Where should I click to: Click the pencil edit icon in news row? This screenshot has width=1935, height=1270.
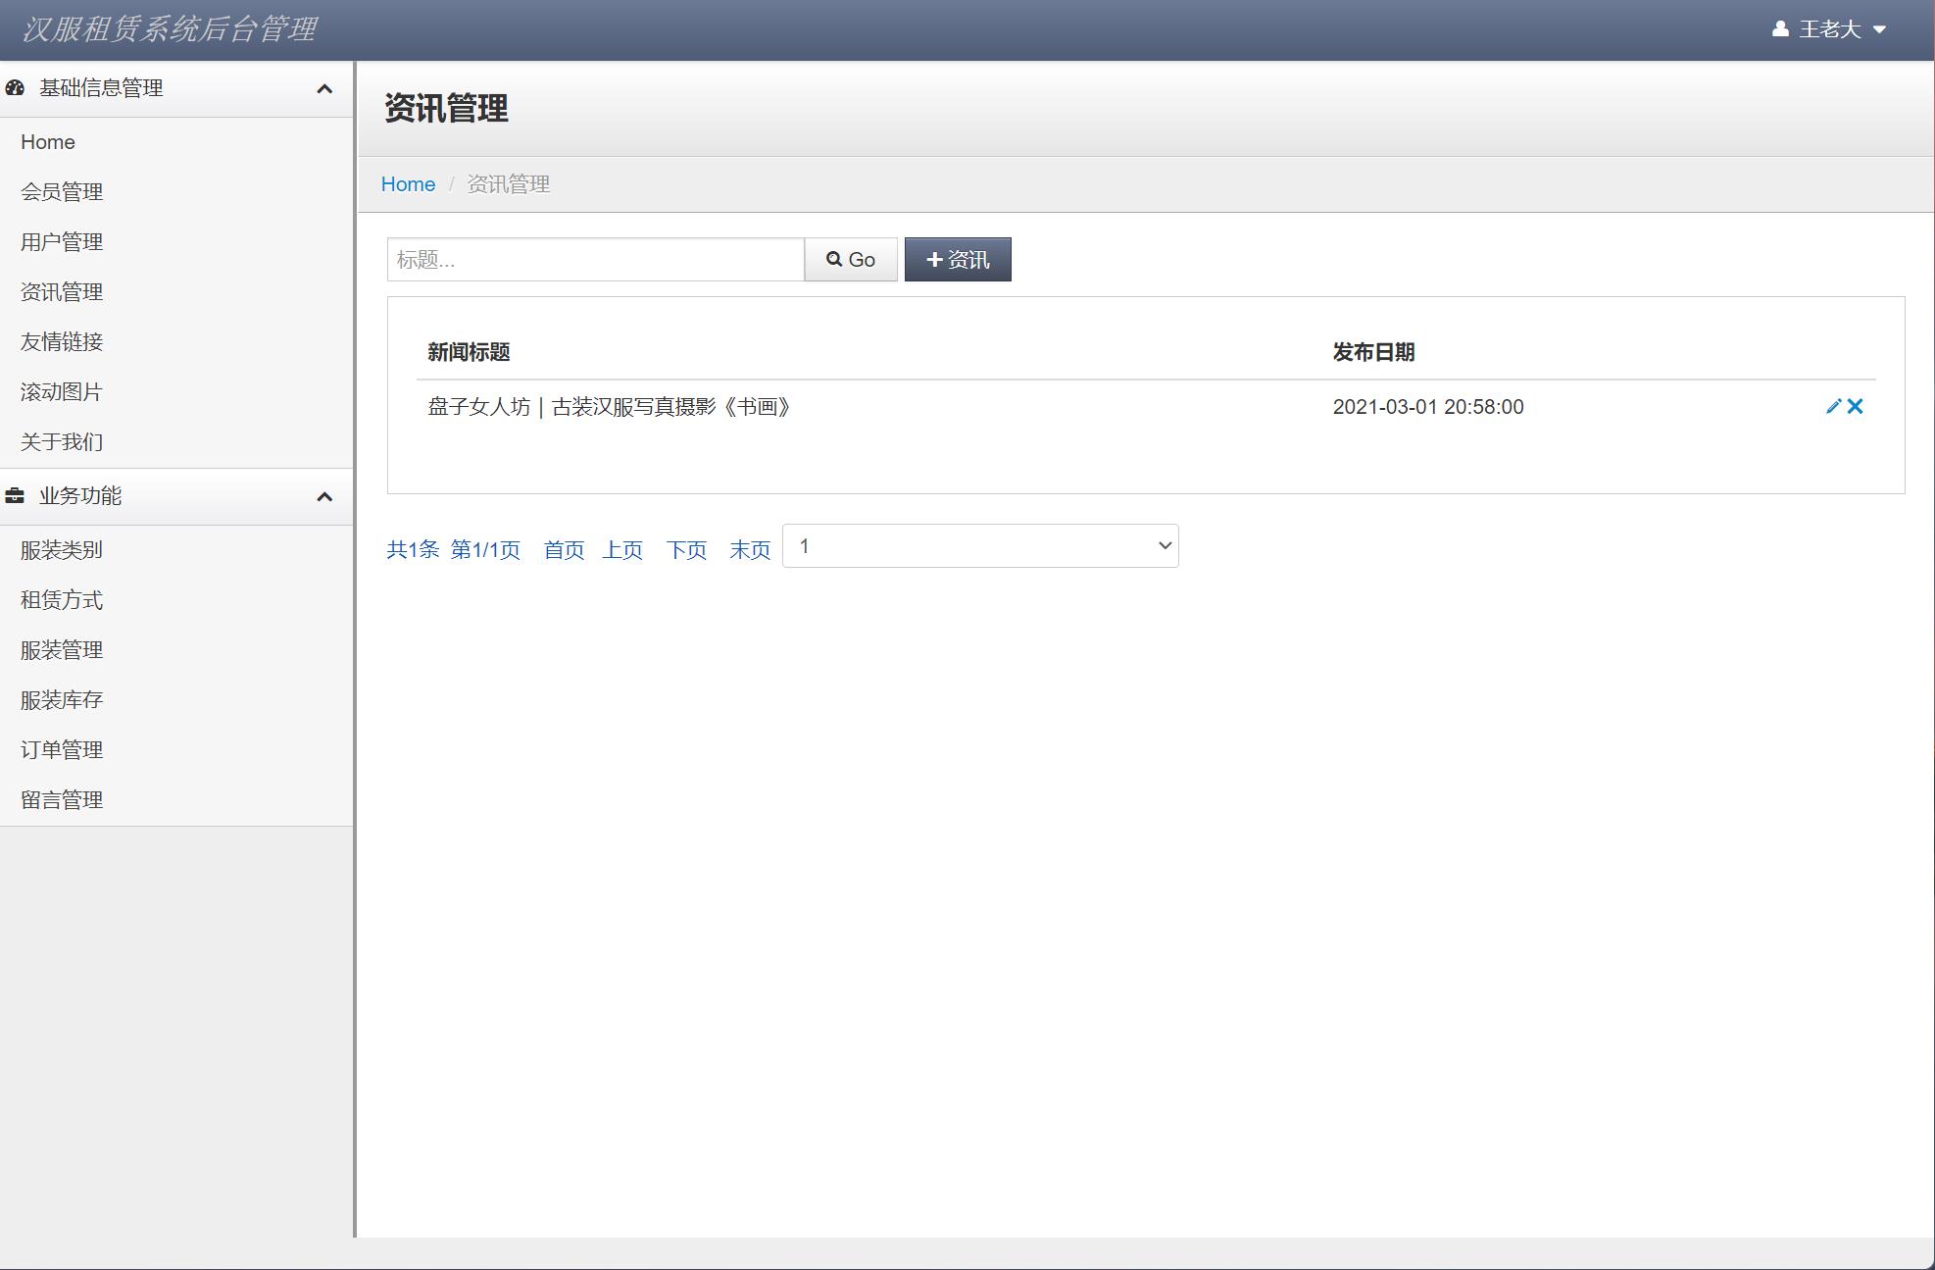(1833, 406)
